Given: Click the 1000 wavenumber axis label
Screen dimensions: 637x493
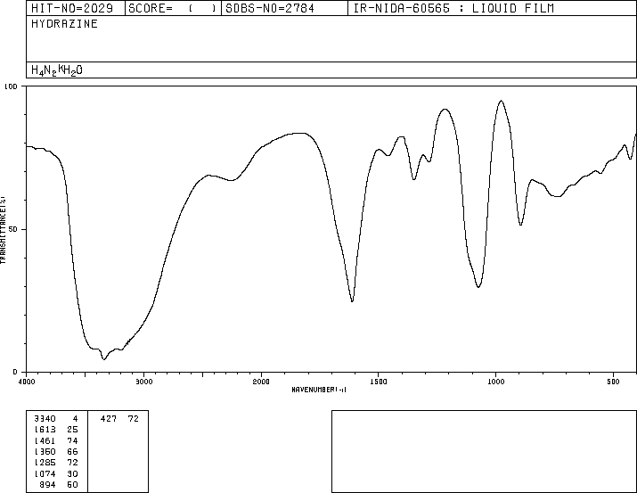Looking at the screenshot, I should click(495, 382).
